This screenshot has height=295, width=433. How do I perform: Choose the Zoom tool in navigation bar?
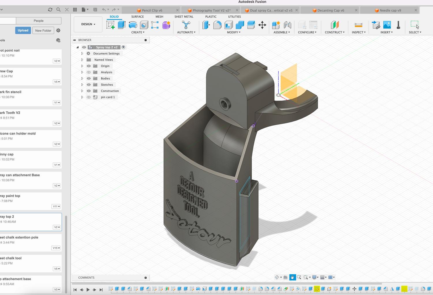click(x=299, y=277)
